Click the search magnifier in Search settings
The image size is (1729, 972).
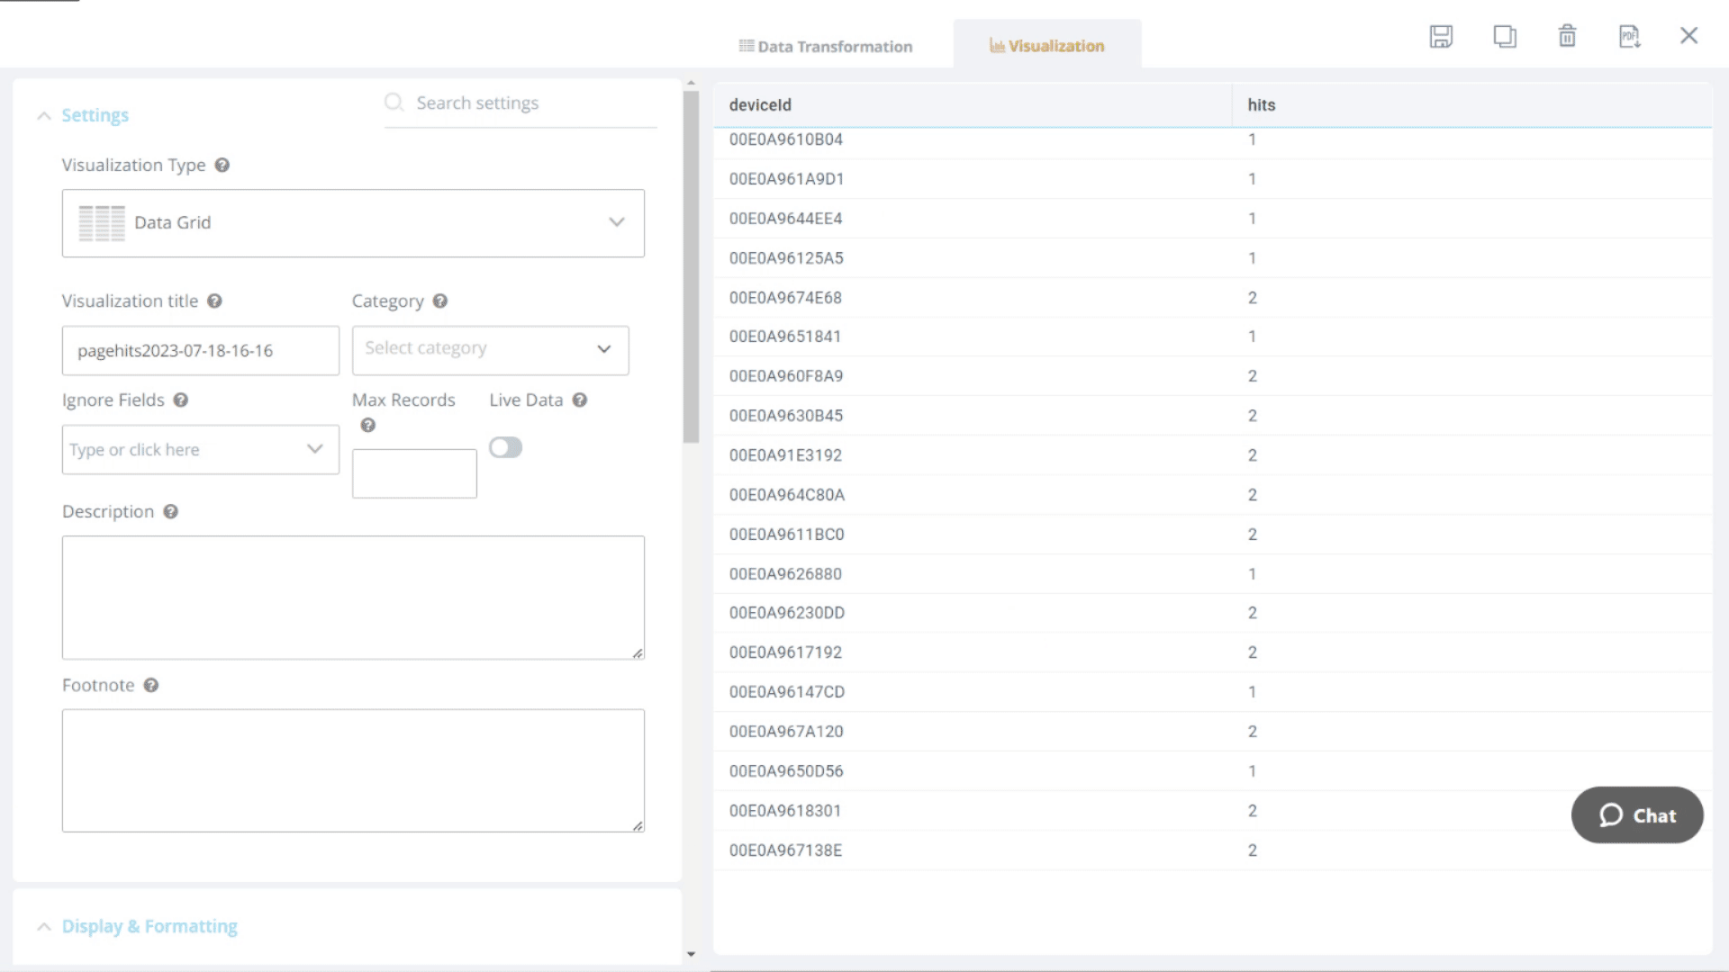(x=394, y=102)
